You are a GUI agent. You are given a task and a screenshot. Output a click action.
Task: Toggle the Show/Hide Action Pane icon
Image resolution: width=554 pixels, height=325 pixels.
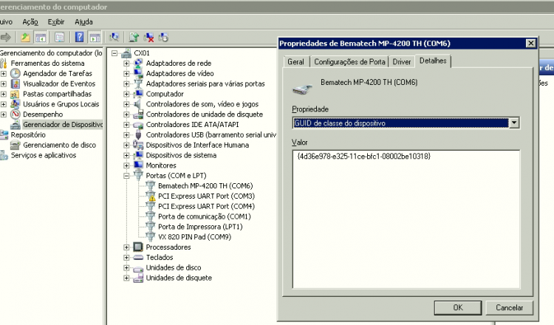[x=95, y=37]
